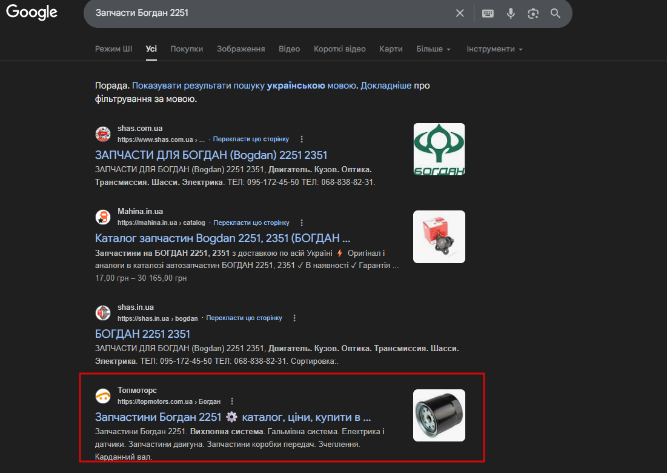Switch to Відео tab
Screen dimensions: 667x473
pyautogui.click(x=289, y=49)
